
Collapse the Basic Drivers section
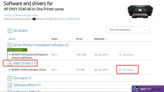click(x=10, y=63)
